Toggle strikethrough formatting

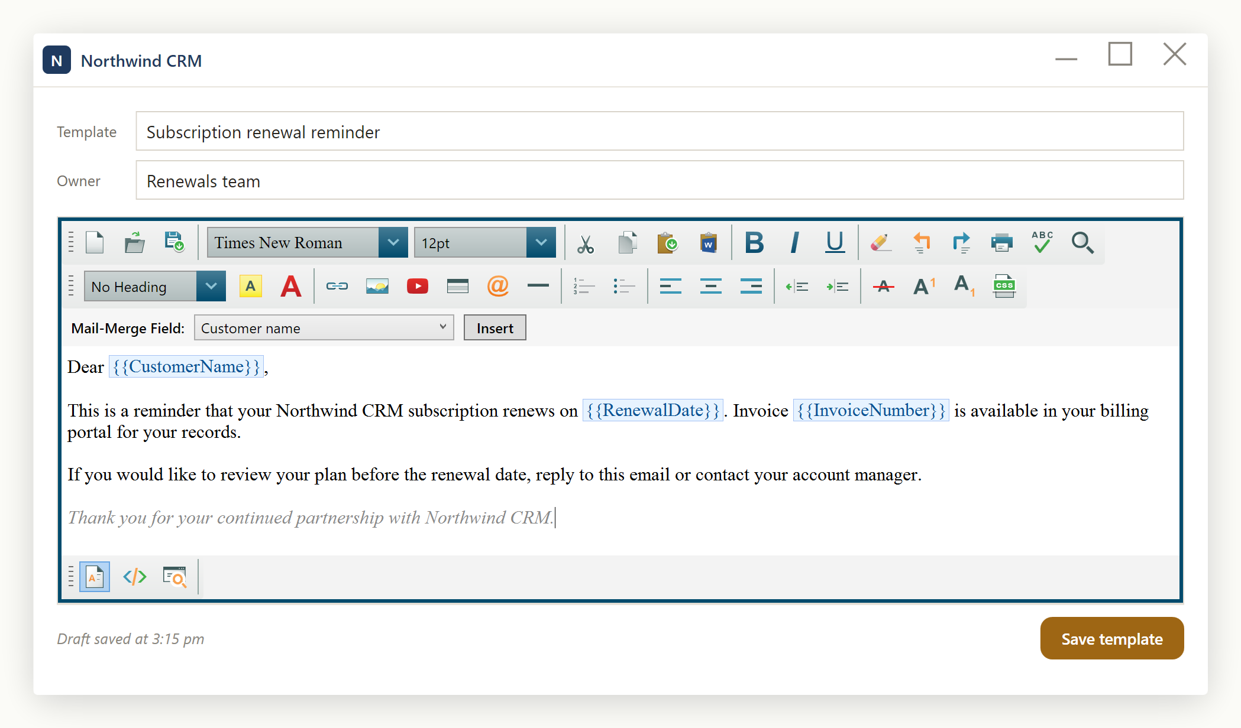[883, 287]
